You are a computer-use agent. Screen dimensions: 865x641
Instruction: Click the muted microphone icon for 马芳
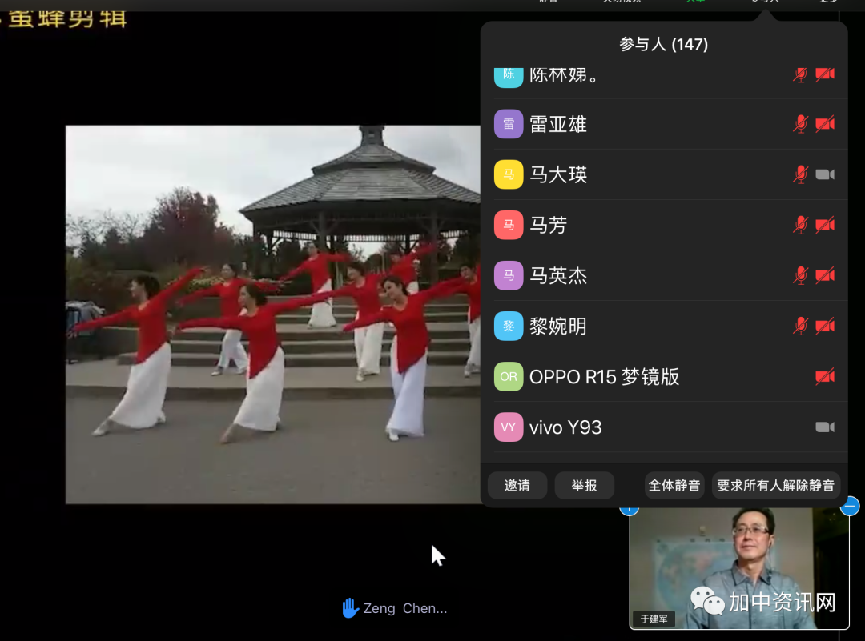800,225
